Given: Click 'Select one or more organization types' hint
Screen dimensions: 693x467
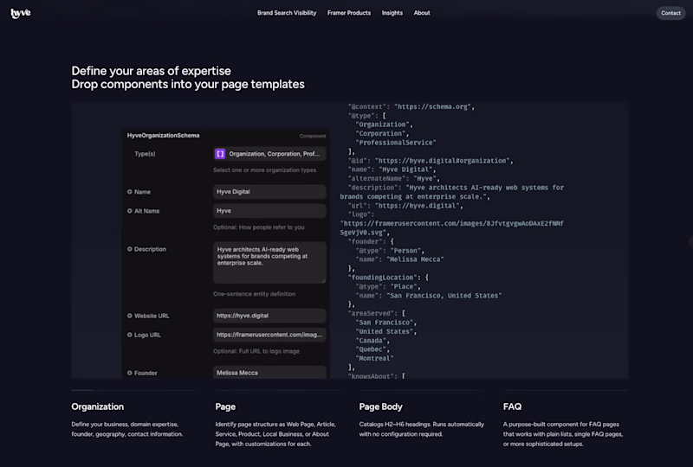Looking at the screenshot, I should pyautogui.click(x=264, y=170).
